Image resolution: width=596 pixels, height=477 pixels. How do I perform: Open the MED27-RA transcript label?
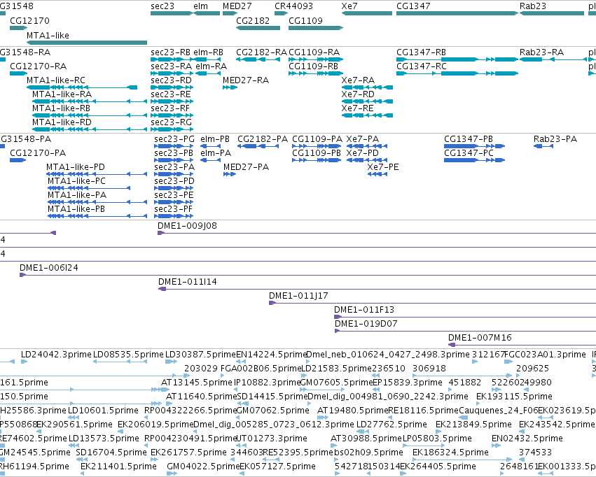pos(246,80)
